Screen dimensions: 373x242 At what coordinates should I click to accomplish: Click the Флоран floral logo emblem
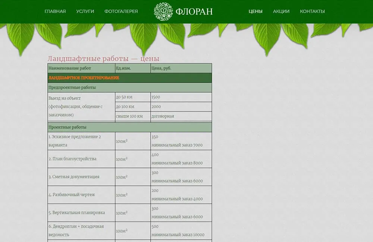[x=163, y=12]
